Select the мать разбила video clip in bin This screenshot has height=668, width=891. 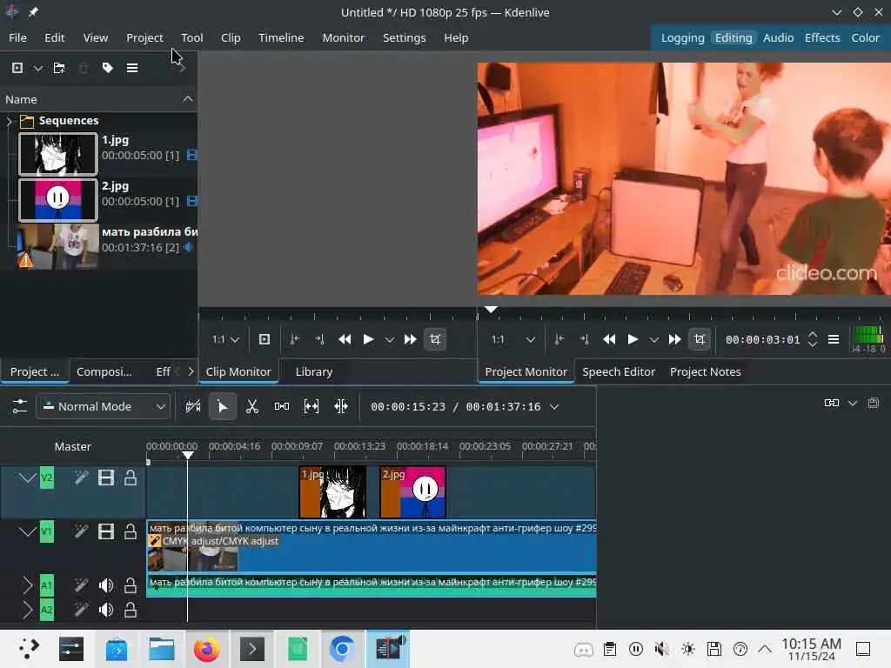coord(107,246)
